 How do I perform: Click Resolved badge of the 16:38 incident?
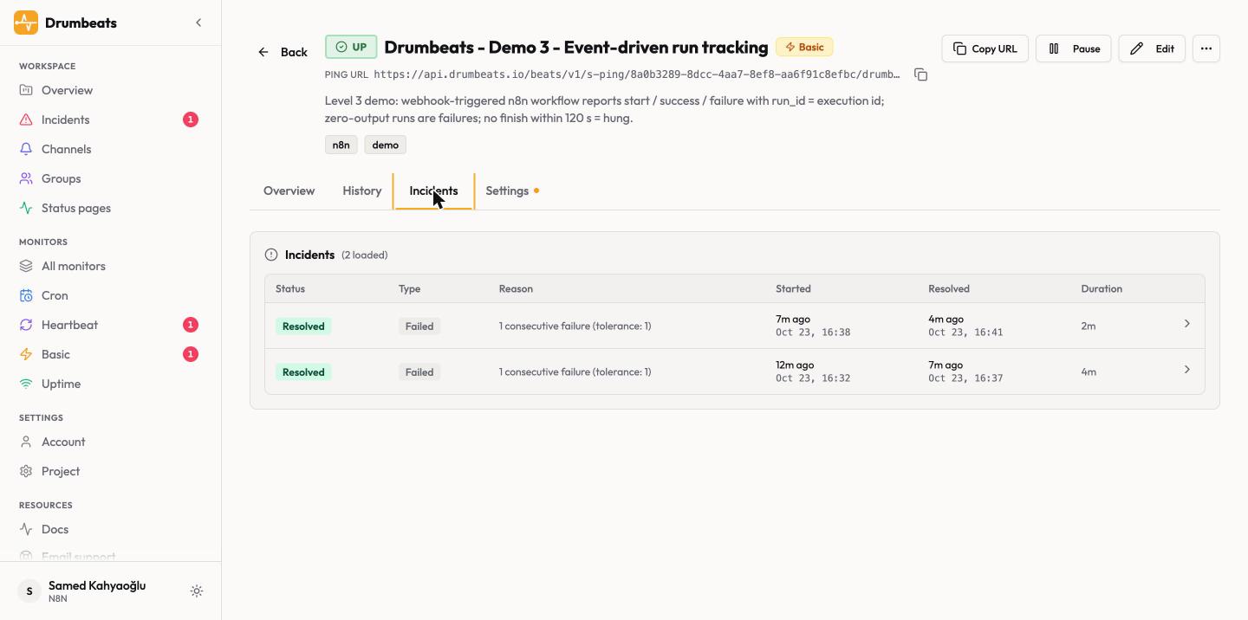[x=303, y=326]
